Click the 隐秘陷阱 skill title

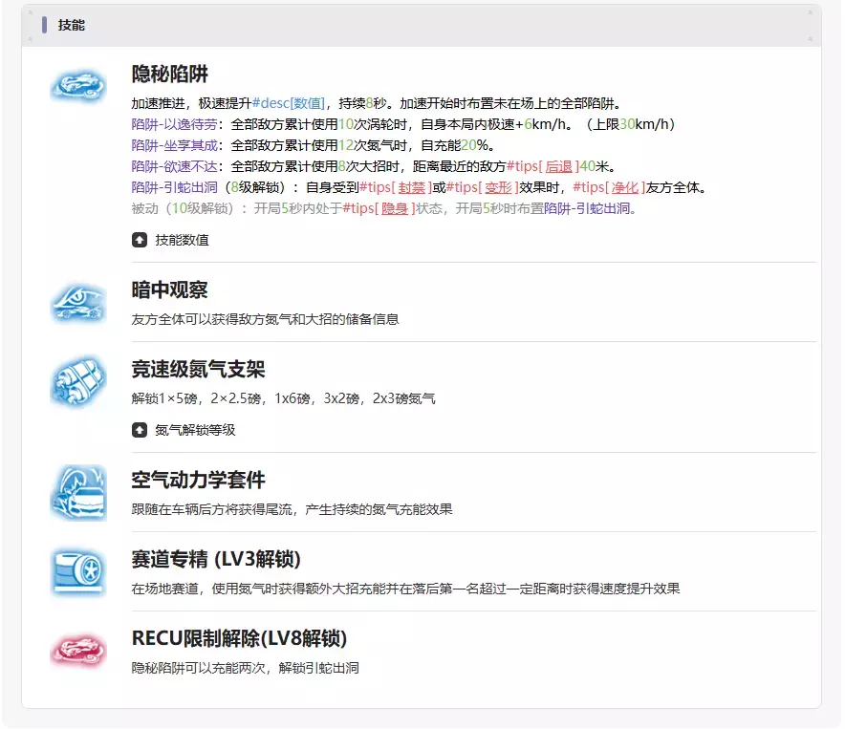(x=170, y=74)
